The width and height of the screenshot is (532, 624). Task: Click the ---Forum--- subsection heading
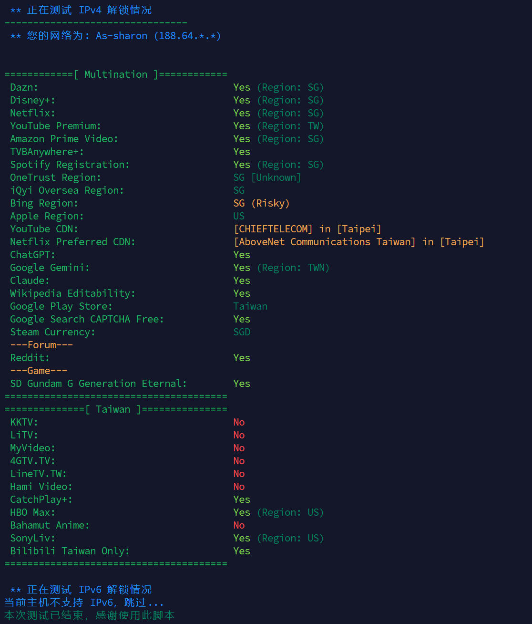[41, 345]
